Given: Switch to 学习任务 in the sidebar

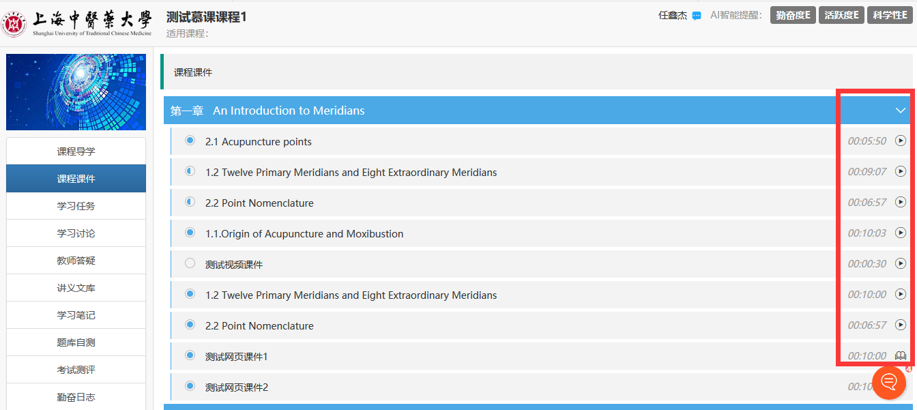Looking at the screenshot, I should [x=76, y=206].
